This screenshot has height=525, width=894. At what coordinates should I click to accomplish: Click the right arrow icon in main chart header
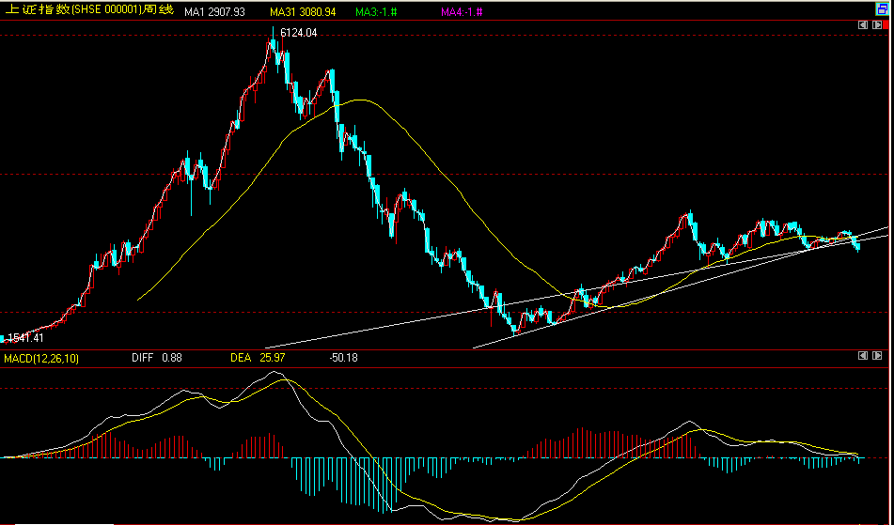point(877,26)
